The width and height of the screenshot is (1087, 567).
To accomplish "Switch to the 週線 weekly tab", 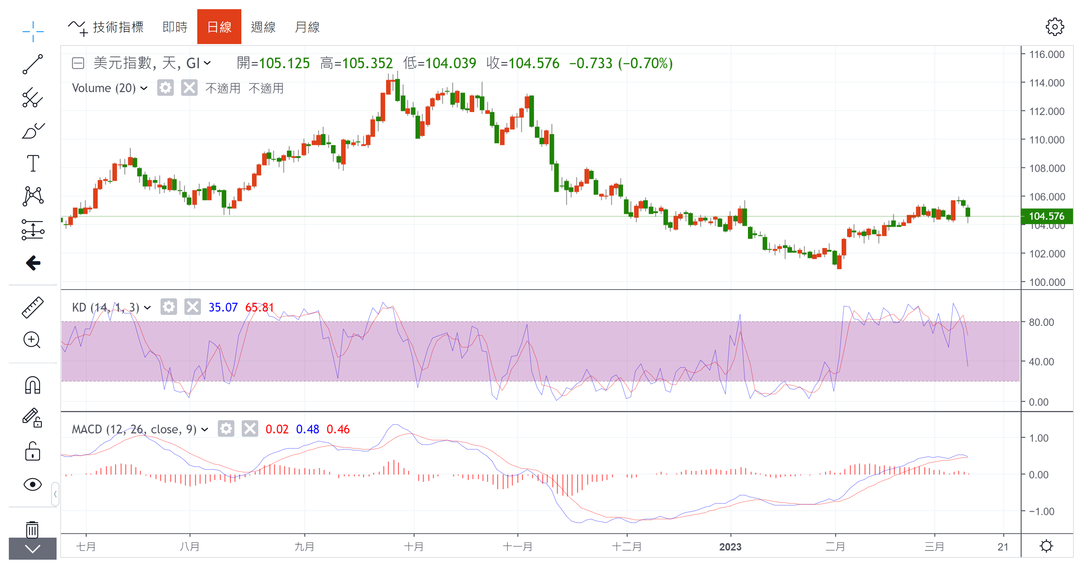I will [263, 27].
